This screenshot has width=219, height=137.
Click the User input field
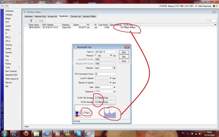click(x=104, y=87)
